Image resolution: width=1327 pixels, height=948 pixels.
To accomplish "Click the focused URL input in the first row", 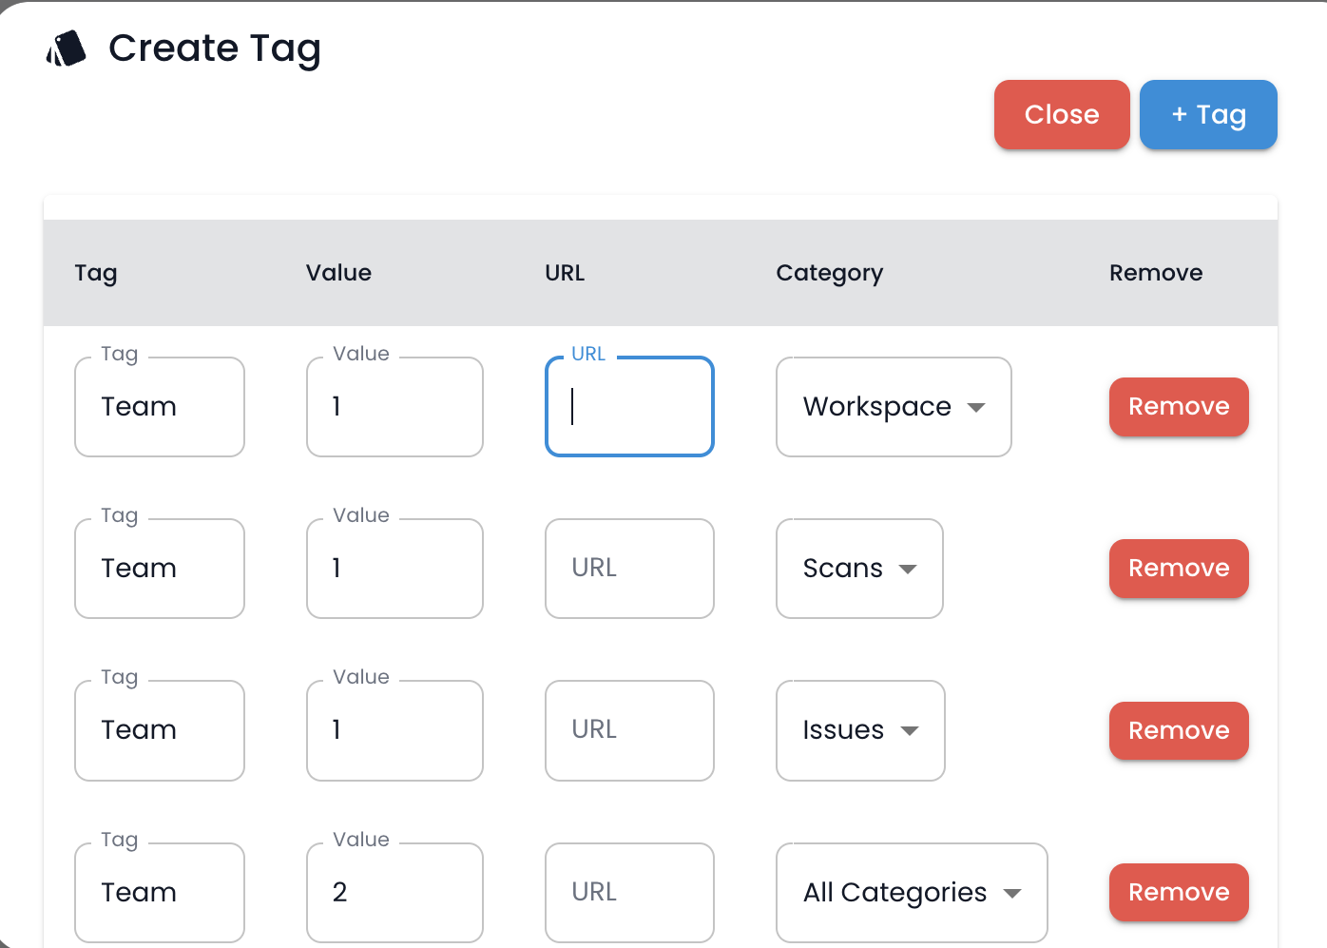I will (628, 407).
